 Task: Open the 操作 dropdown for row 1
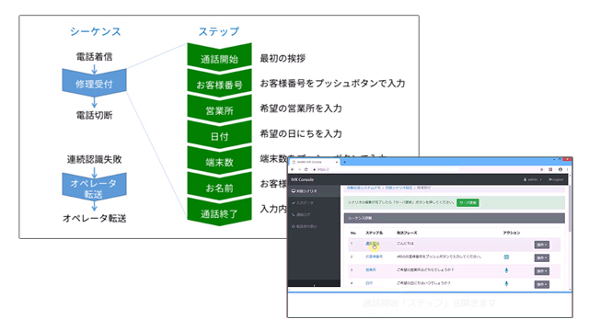pyautogui.click(x=541, y=245)
